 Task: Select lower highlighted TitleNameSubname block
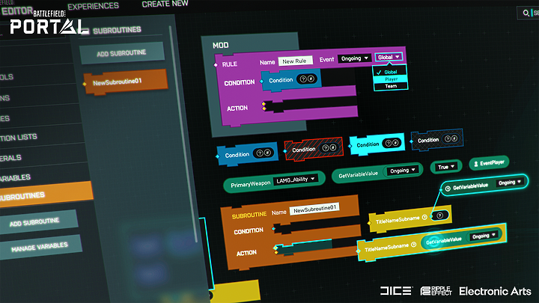432,242
